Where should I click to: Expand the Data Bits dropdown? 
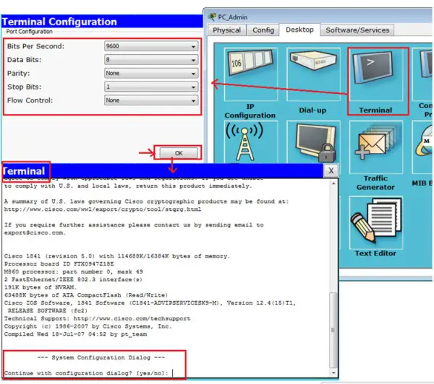pos(151,60)
